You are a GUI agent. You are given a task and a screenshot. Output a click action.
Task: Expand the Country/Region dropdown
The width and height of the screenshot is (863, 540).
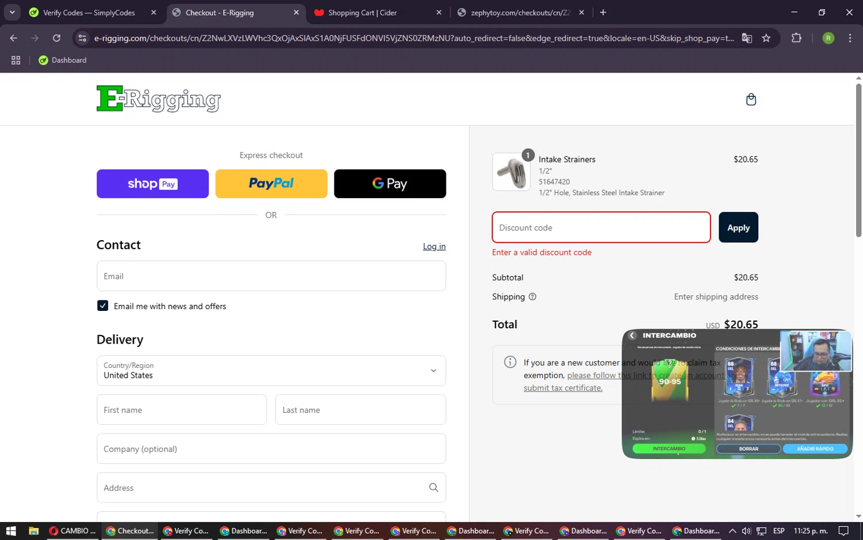271,370
